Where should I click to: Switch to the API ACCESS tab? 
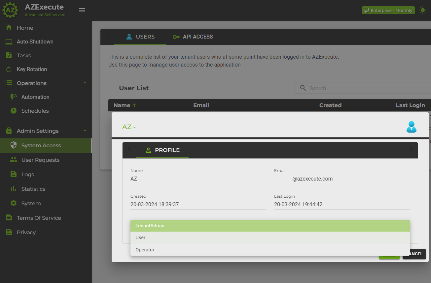point(193,37)
